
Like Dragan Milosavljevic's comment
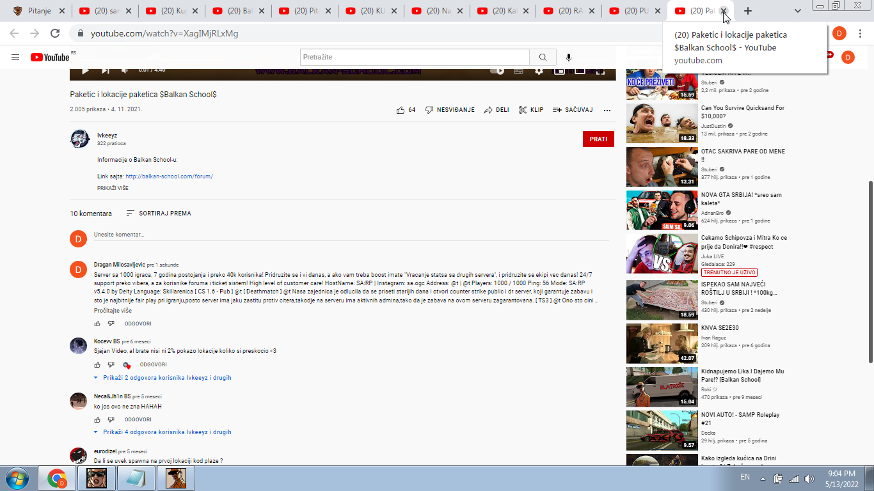click(97, 324)
